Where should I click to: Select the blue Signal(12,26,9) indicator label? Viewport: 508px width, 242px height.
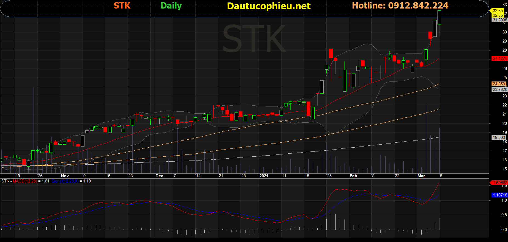[x=65, y=181]
